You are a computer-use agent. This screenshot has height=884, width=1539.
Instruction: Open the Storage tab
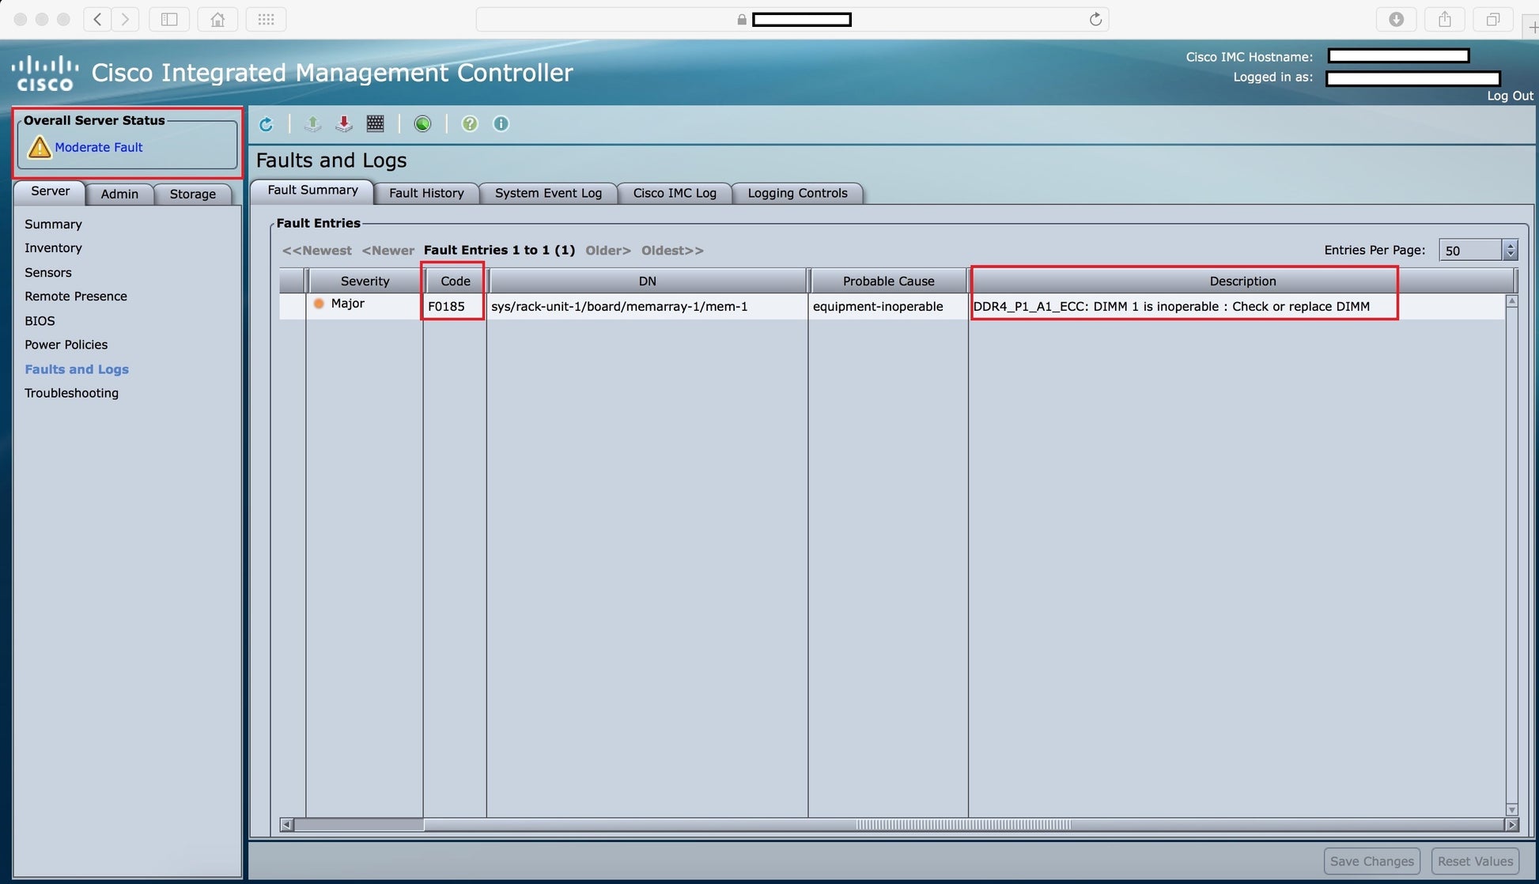coord(192,194)
